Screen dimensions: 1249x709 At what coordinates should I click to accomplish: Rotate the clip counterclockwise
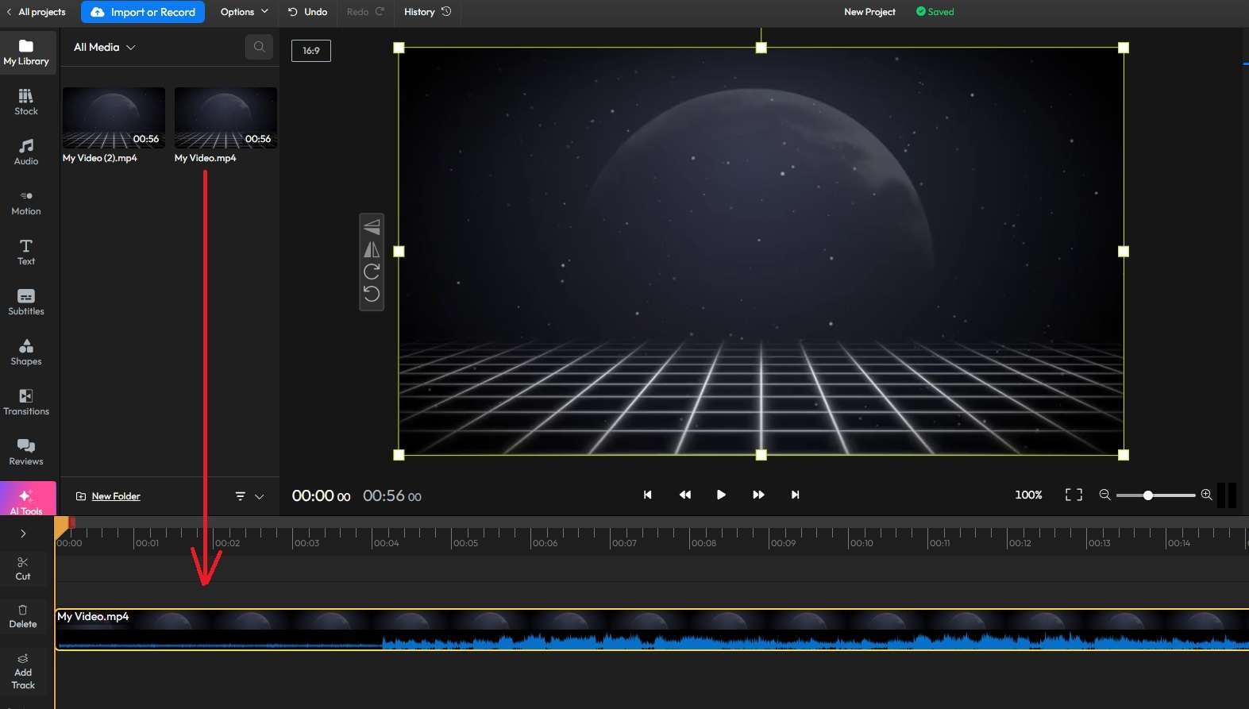coord(372,294)
